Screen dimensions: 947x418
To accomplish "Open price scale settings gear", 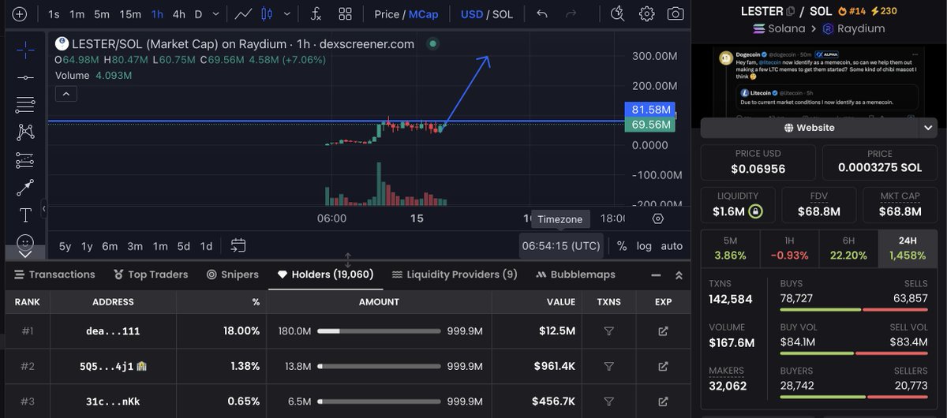I will [x=658, y=218].
